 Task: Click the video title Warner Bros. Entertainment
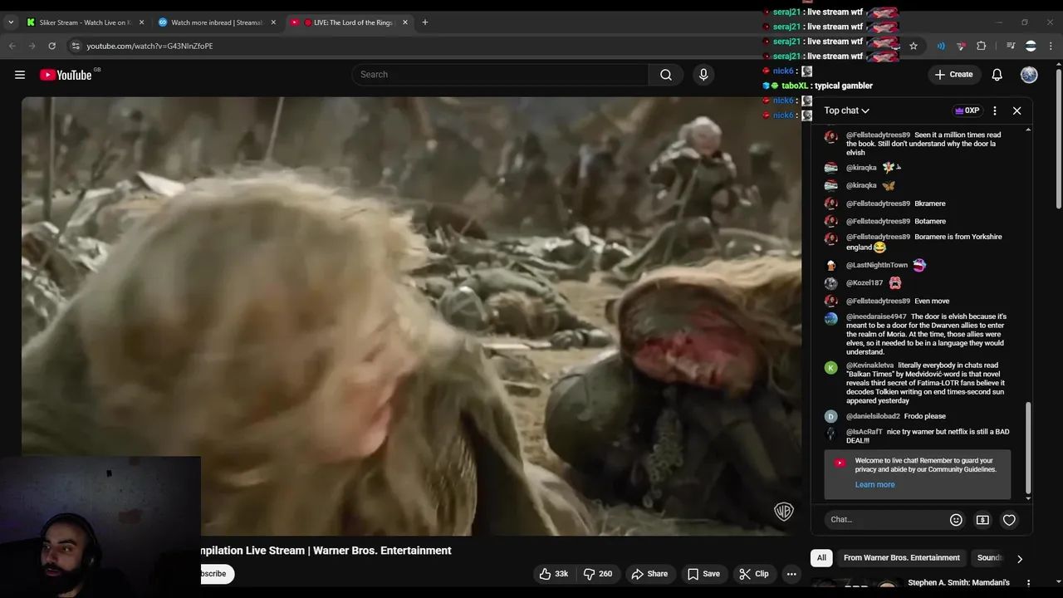[326, 551]
